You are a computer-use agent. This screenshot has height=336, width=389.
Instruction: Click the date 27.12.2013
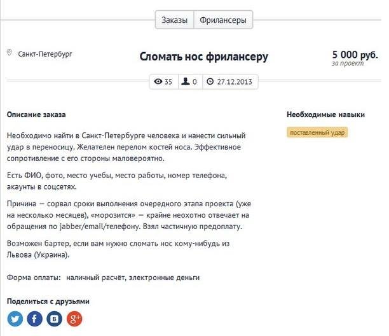(235, 81)
